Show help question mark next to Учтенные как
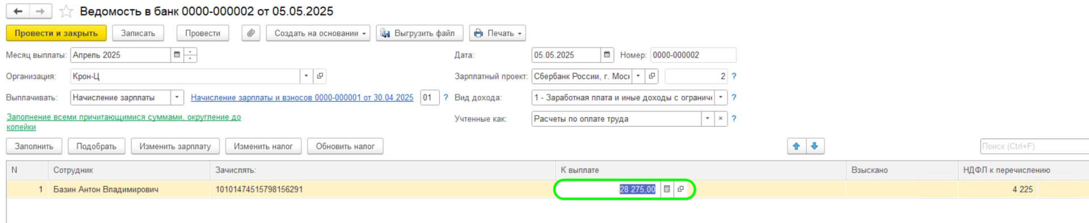Image resolution: width=1089 pixels, height=223 pixels. pos(734,119)
